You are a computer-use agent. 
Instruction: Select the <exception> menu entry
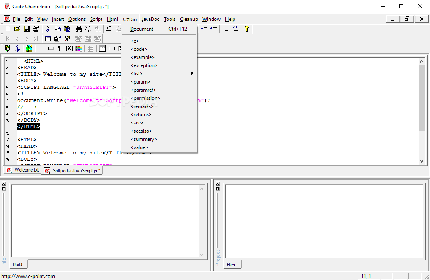pyautogui.click(x=159, y=66)
